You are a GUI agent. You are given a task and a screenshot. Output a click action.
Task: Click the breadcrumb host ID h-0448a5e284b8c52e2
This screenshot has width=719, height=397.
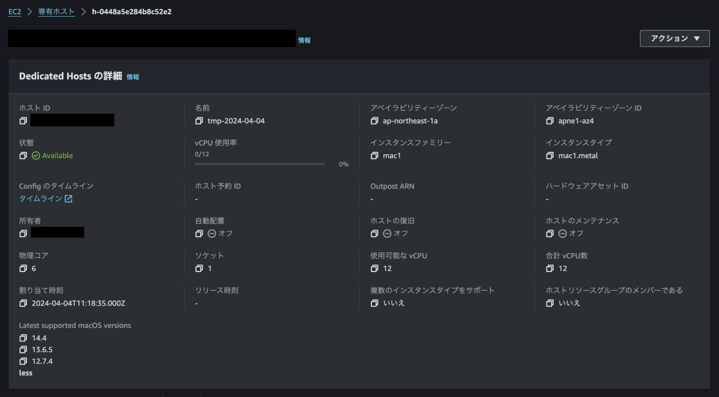click(x=132, y=11)
